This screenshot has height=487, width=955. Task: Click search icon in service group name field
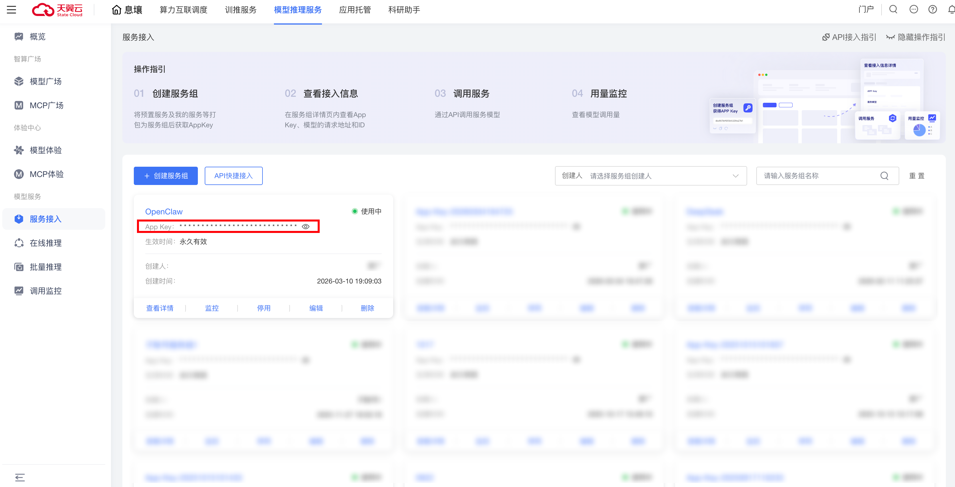pyautogui.click(x=884, y=176)
